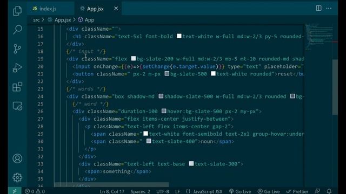Click the App symbol icon in breadcrumb
The image size is (346, 194).
tap(81, 20)
